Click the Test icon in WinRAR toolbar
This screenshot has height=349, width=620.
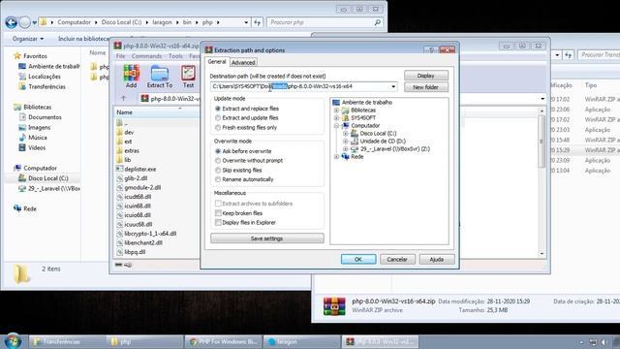click(188, 77)
